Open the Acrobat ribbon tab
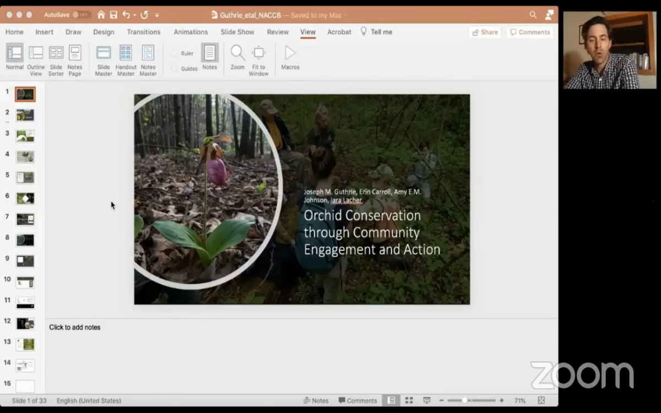 coord(339,32)
